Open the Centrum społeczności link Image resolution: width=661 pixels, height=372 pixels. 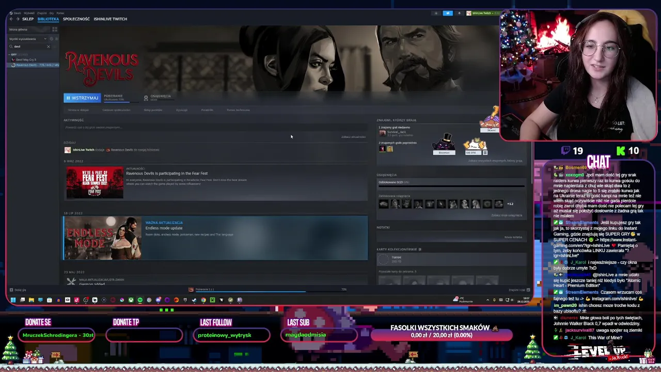pos(116,110)
